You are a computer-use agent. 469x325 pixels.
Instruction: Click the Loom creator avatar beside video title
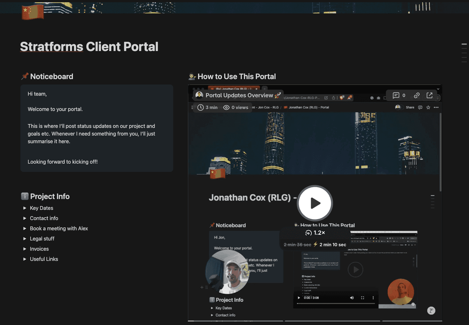[199, 95]
